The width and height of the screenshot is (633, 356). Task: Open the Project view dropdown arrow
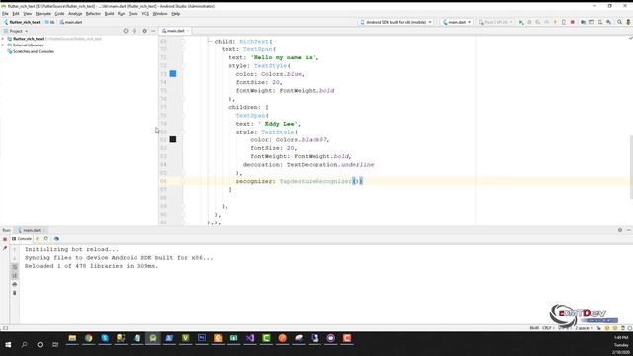tap(27, 31)
